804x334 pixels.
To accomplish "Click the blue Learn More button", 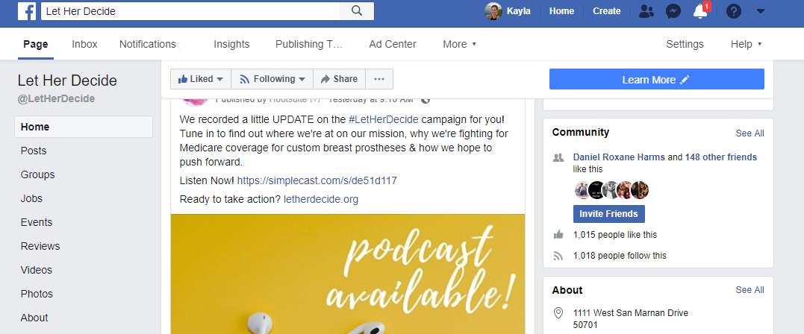I will (656, 79).
